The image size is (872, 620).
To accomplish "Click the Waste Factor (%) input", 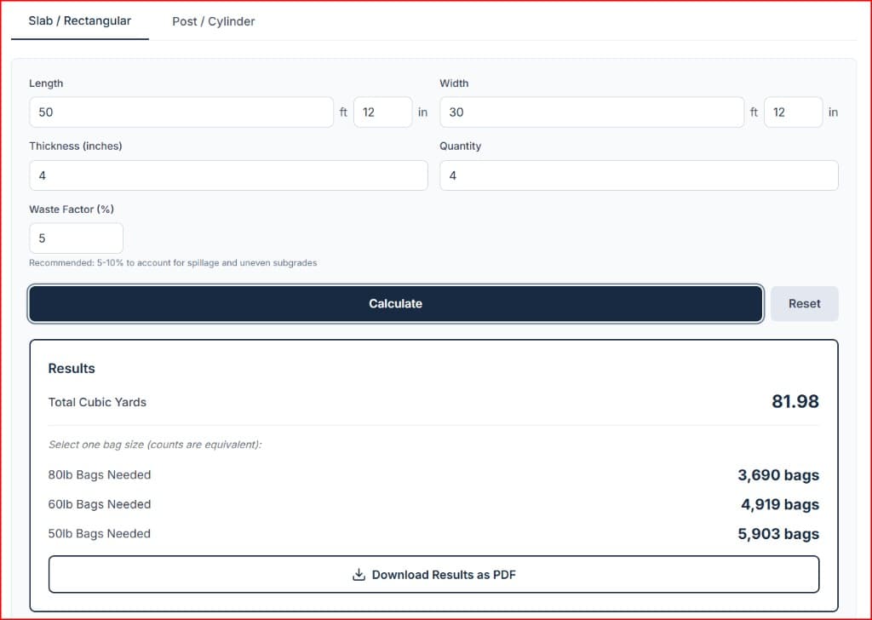I will point(76,238).
